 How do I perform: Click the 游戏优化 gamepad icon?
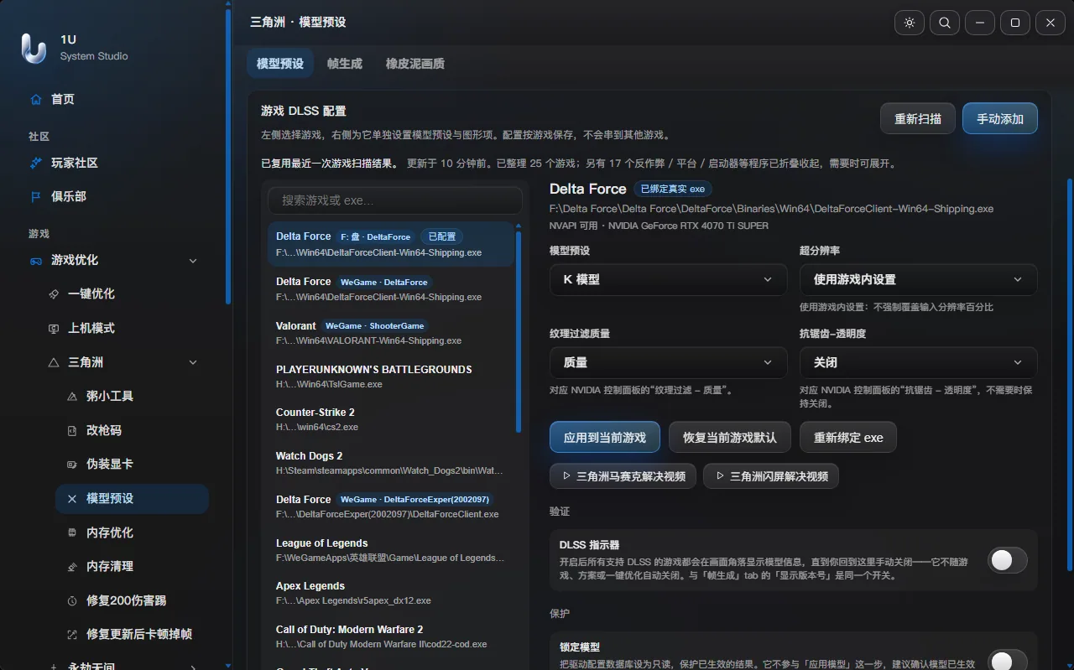pyautogui.click(x=35, y=260)
